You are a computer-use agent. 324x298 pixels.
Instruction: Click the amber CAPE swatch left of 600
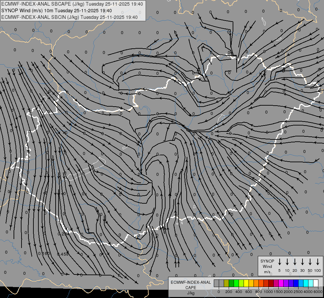point(251,283)
